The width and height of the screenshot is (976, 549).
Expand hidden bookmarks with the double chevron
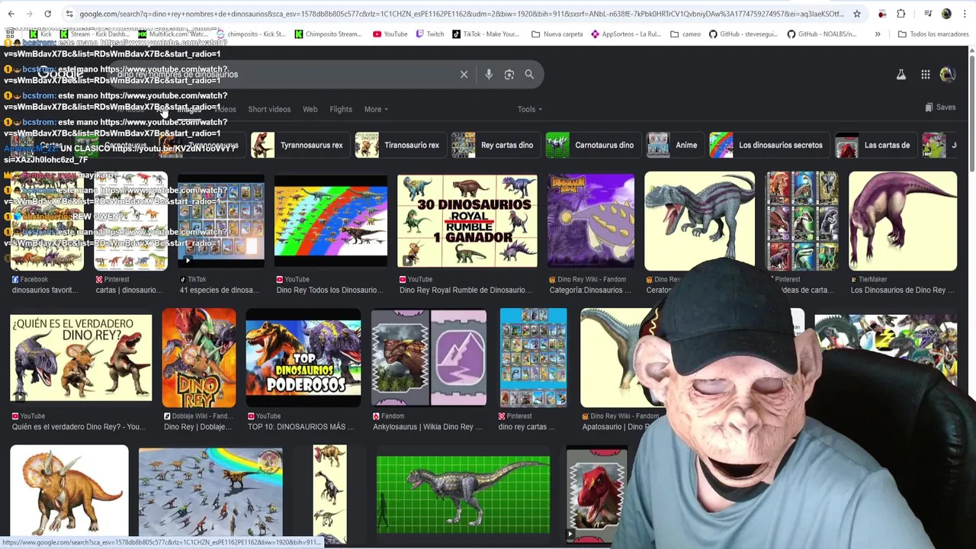click(x=878, y=34)
